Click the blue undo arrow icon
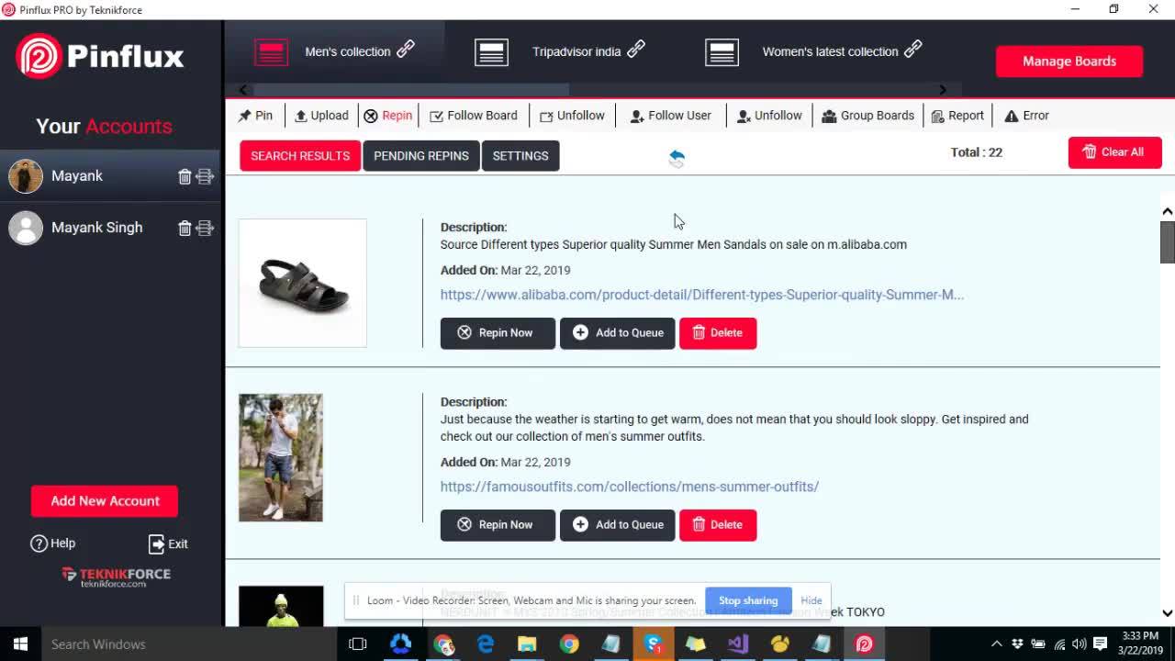Screen dimensions: 1175x661 tap(677, 158)
